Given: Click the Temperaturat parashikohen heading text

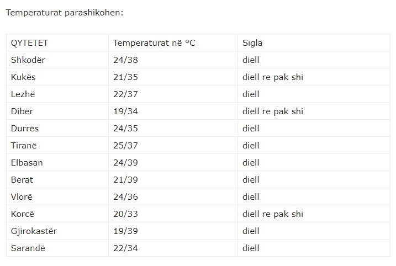Looking at the screenshot, I should tap(65, 13).
